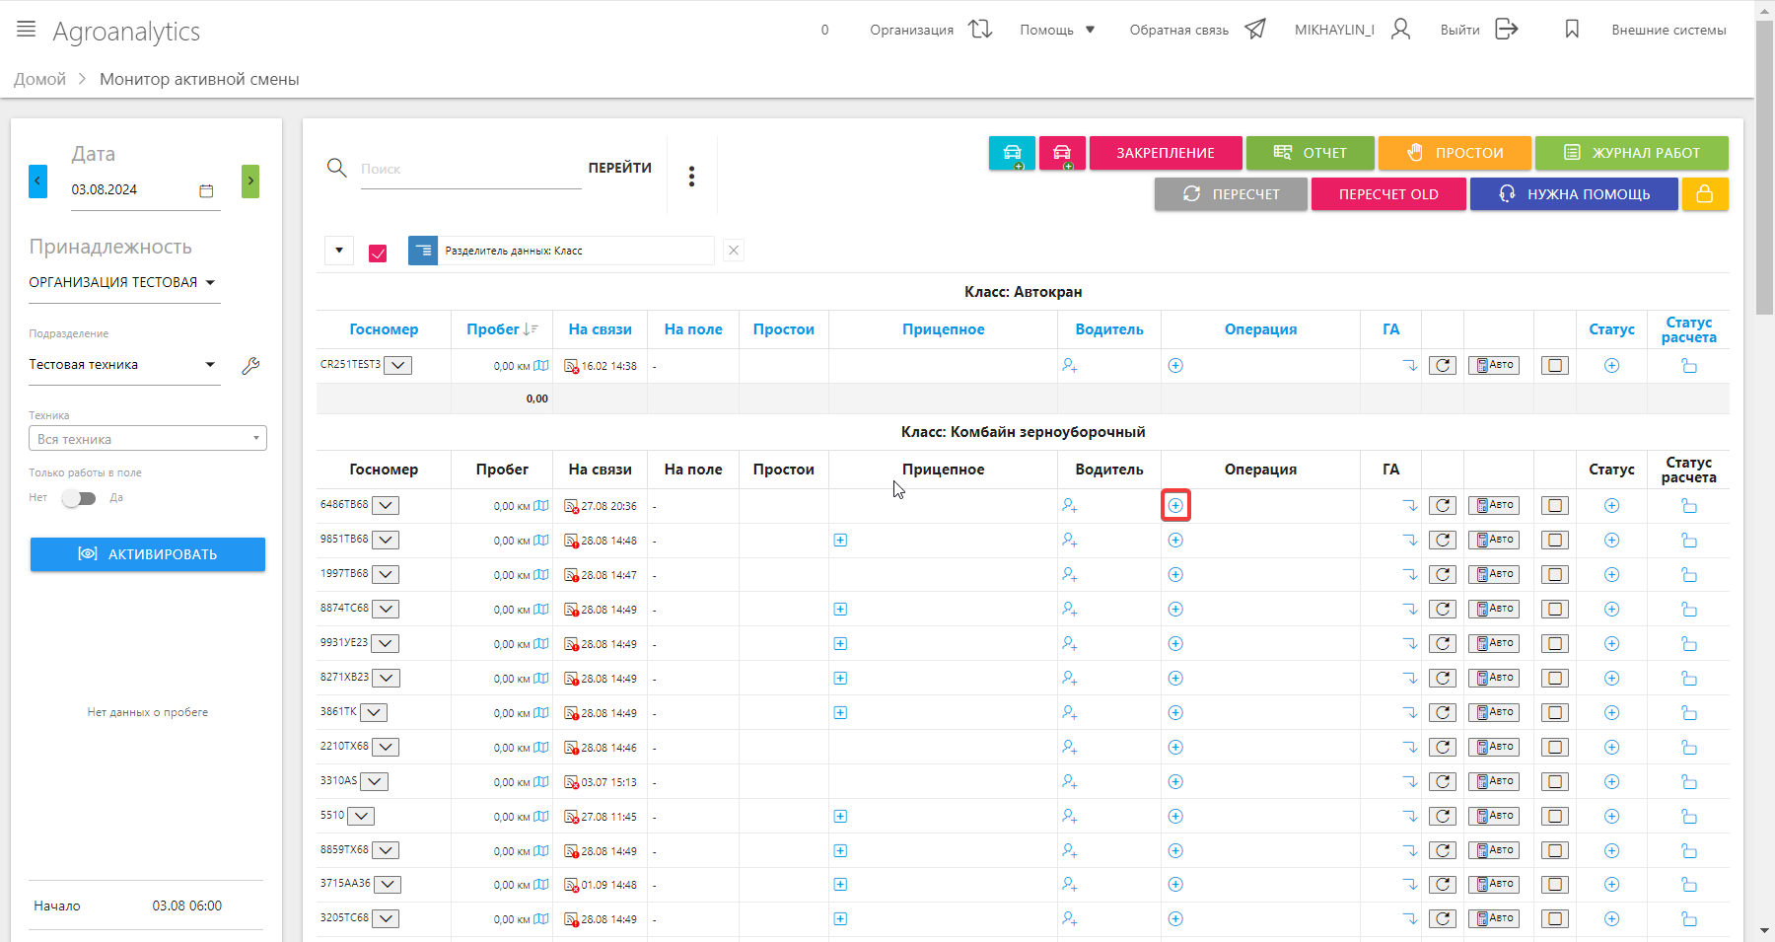Open the three-dots options menu beside search
The width and height of the screenshot is (1775, 942).
coord(691,176)
